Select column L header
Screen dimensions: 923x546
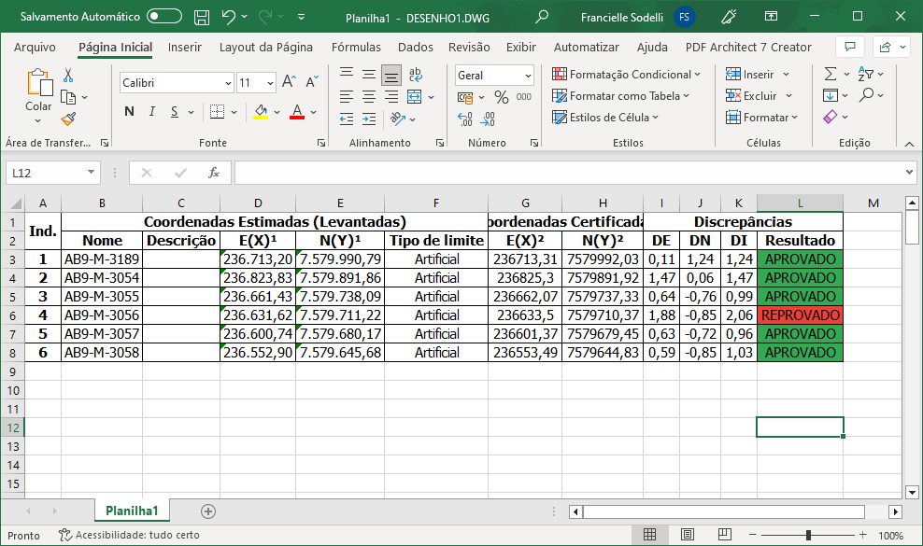800,203
